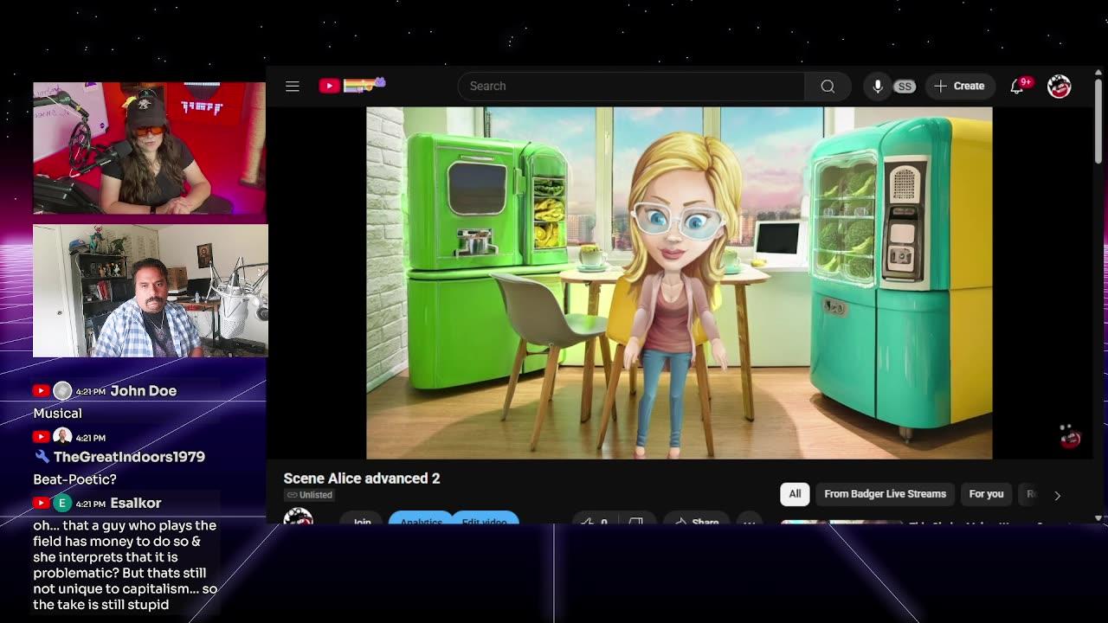This screenshot has width=1108, height=623.
Task: Focus the YouTube search field
Action: pyautogui.click(x=631, y=87)
